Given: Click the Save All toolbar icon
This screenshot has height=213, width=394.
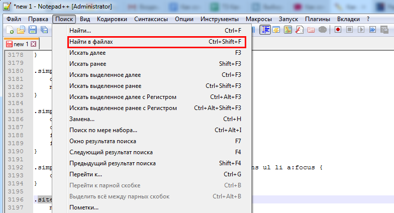Looking at the screenshot, I should tap(44, 30).
